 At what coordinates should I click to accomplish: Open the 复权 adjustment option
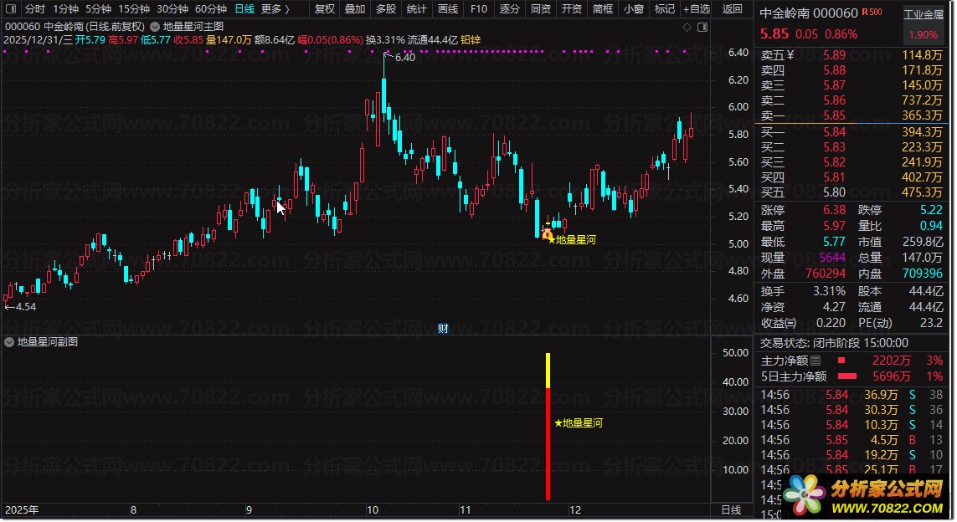pos(325,9)
